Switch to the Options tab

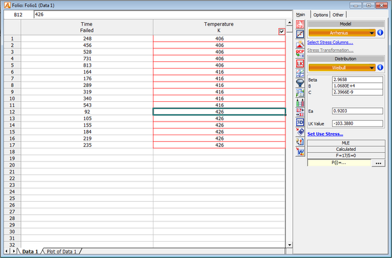point(321,15)
